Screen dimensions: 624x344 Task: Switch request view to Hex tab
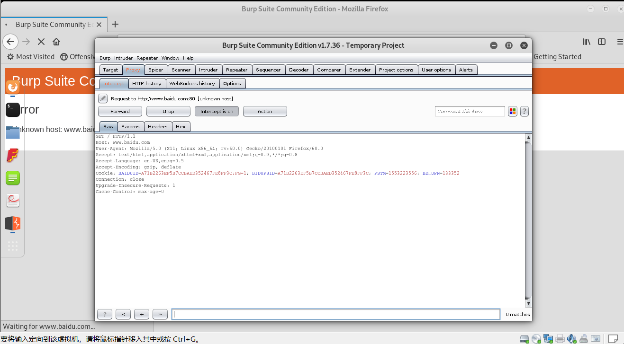(x=181, y=126)
